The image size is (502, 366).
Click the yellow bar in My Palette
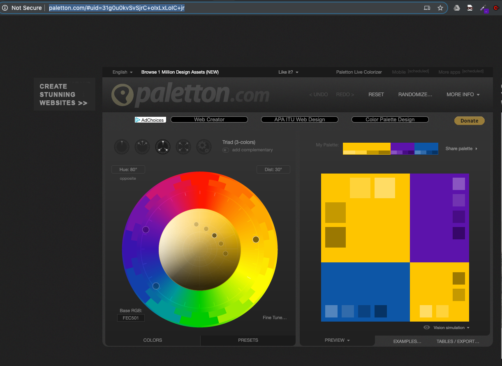[x=367, y=146]
